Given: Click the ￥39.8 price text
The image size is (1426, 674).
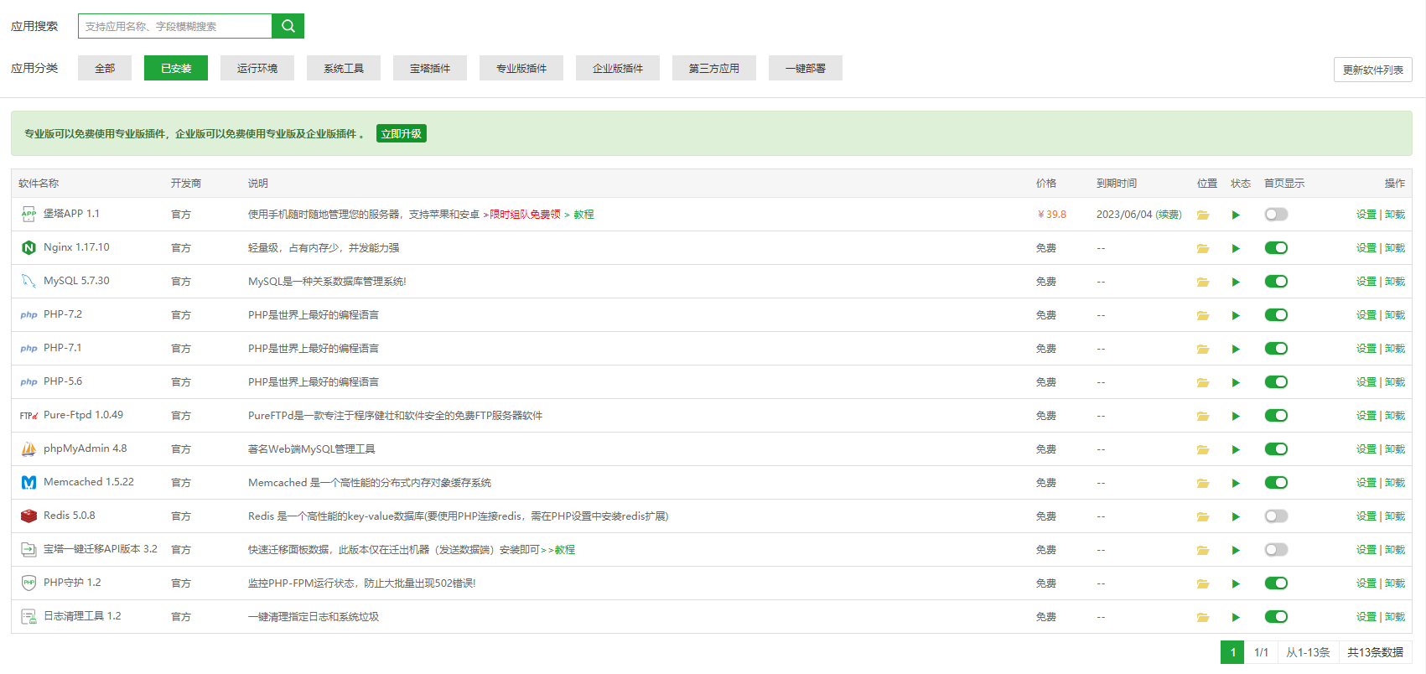Looking at the screenshot, I should pyautogui.click(x=1052, y=215).
